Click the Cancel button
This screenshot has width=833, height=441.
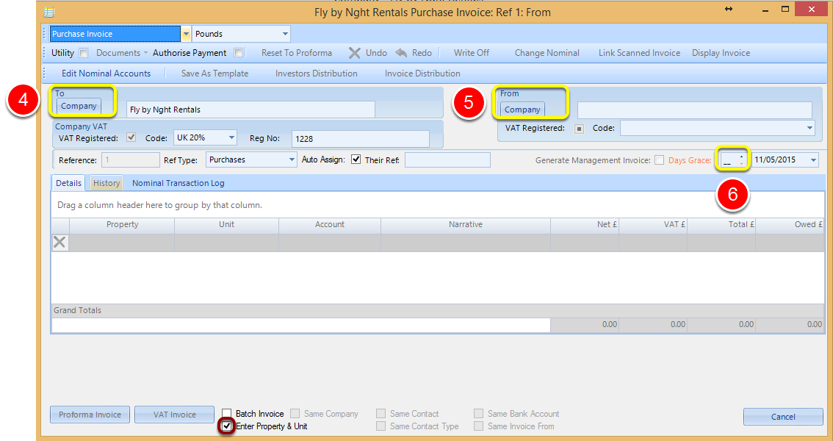pos(783,417)
